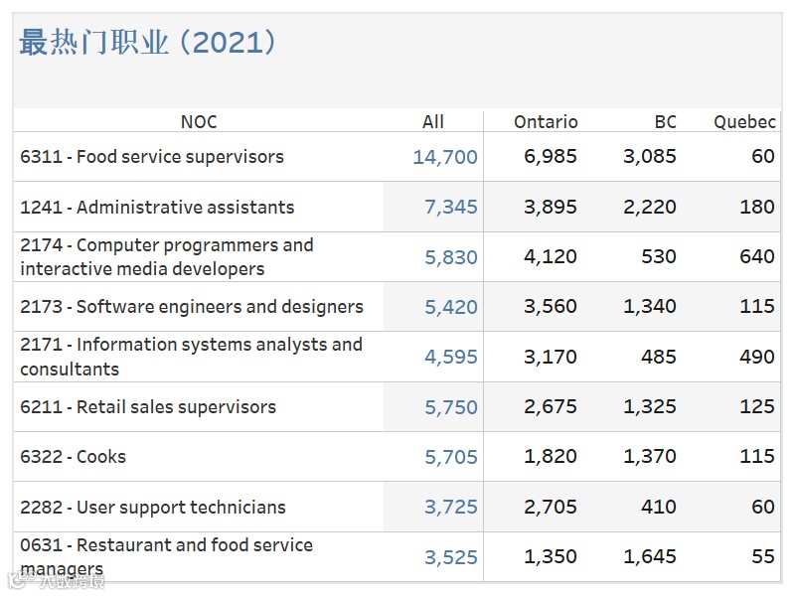795x596 pixels.
Task: Click the NOC column header
Action: (x=199, y=122)
